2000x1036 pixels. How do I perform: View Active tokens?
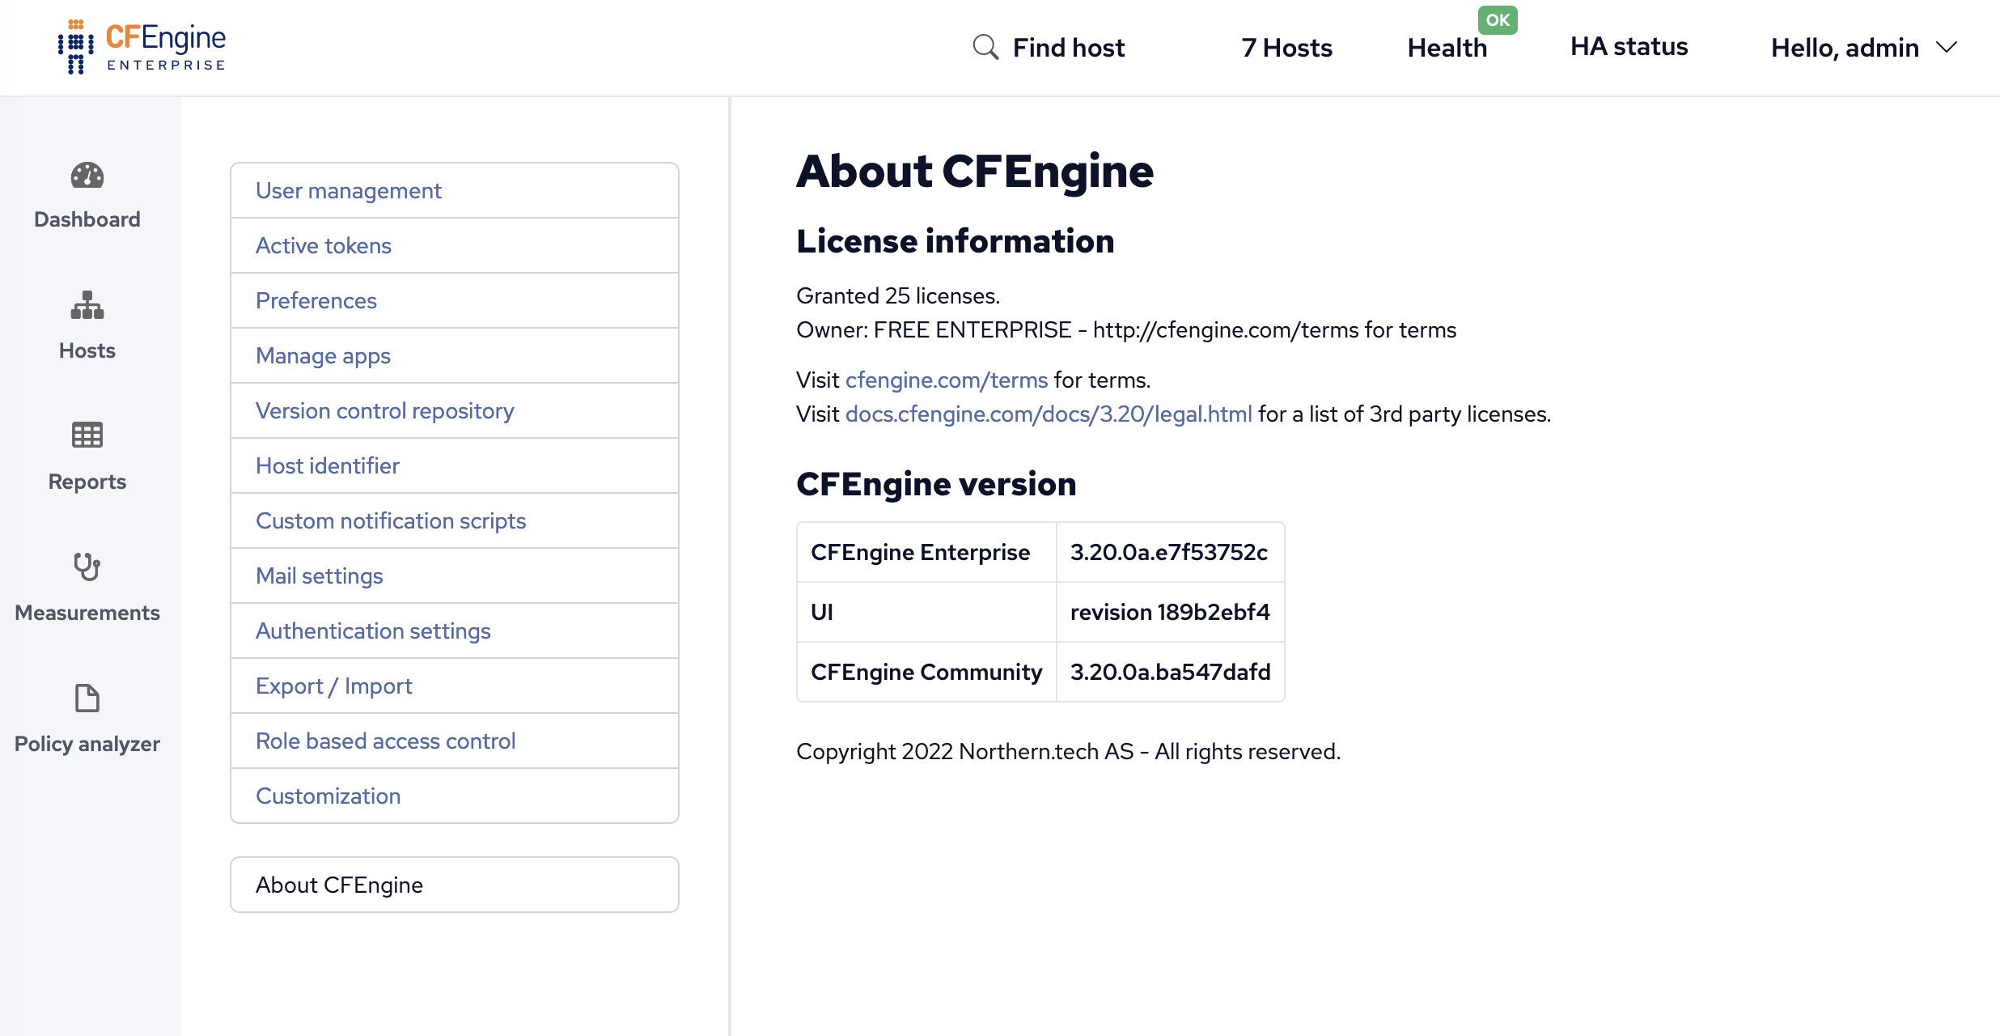(323, 245)
